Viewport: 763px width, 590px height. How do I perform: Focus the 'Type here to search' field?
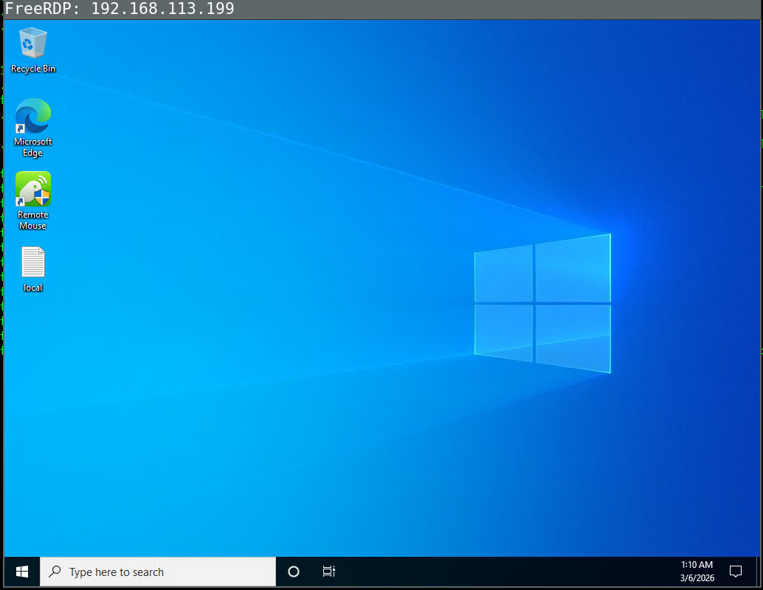coord(162,572)
